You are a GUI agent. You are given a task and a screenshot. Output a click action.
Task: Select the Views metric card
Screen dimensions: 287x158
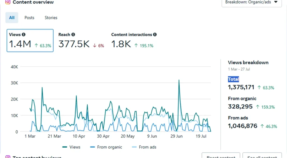30,41
